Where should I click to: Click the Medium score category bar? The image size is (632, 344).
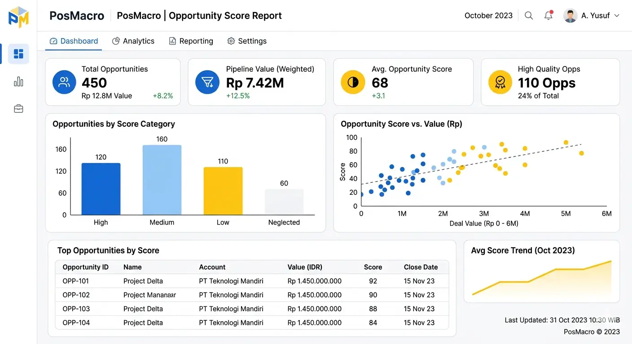coord(162,180)
